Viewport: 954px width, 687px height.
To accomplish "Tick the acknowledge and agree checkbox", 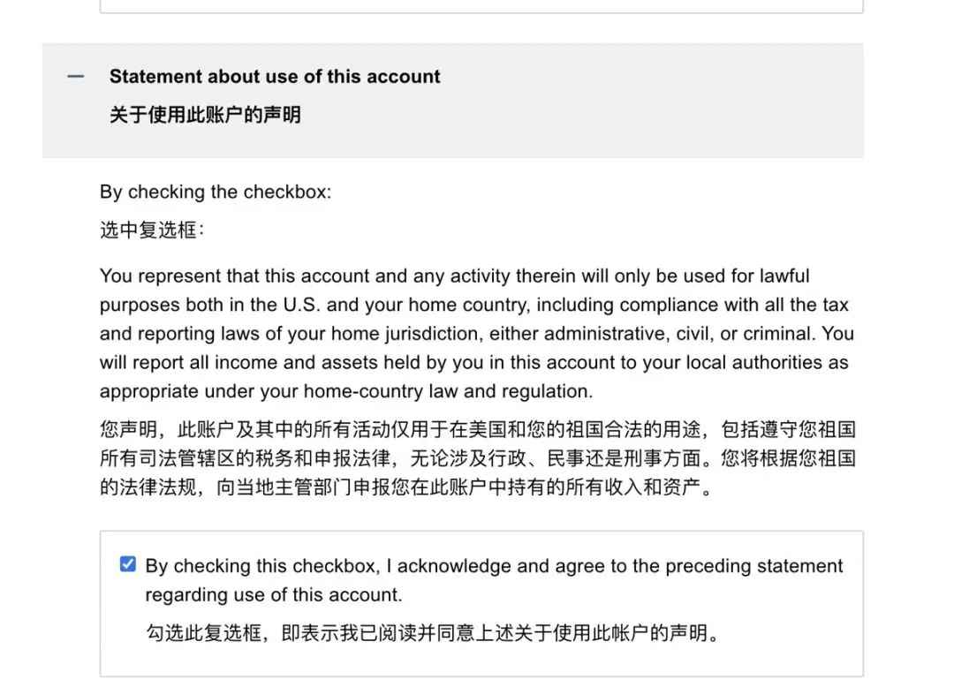I will [x=128, y=564].
